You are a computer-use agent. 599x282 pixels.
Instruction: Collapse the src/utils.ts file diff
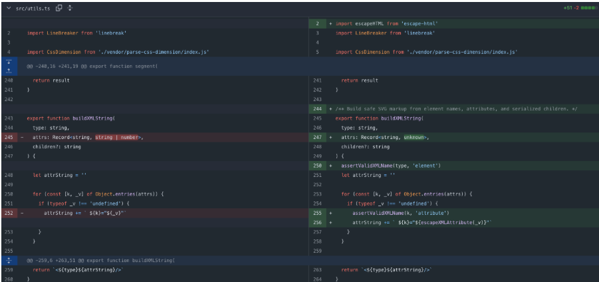[x=9, y=8]
